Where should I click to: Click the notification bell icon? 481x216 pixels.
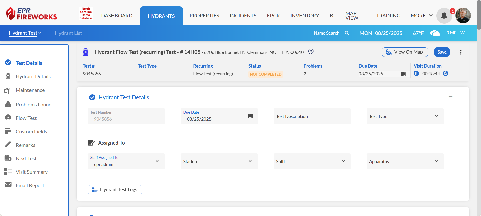coord(444,16)
